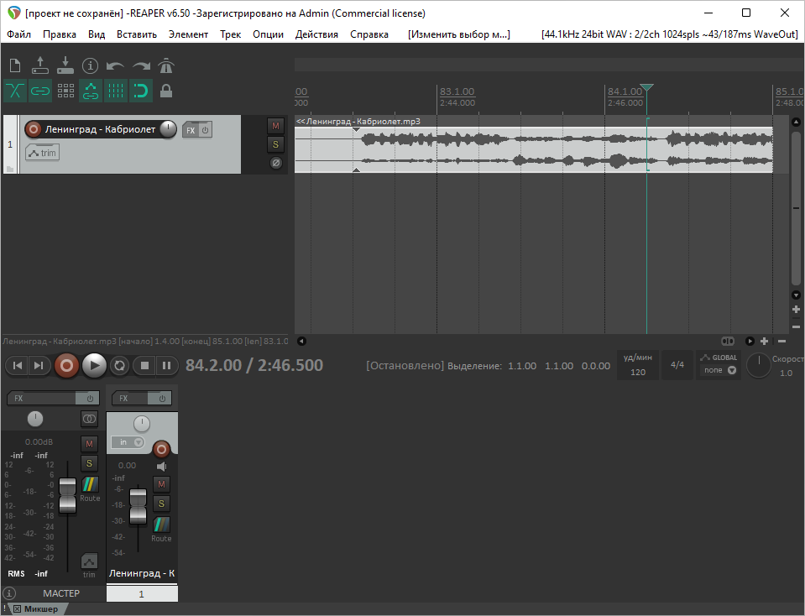Click the track 1 FX button
Image resolution: width=805 pixels, height=616 pixels.
click(x=191, y=130)
